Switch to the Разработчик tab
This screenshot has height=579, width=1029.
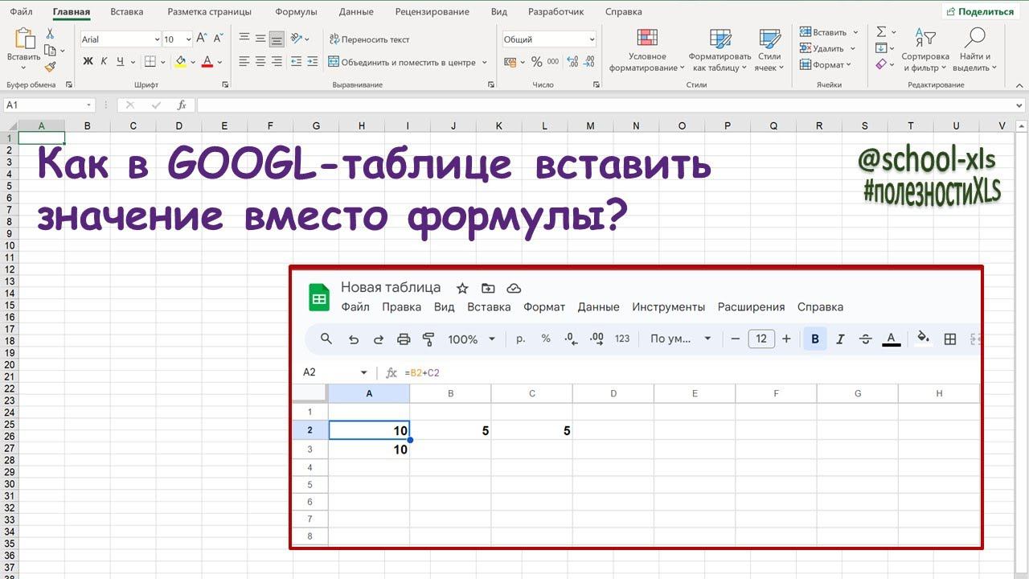click(556, 12)
